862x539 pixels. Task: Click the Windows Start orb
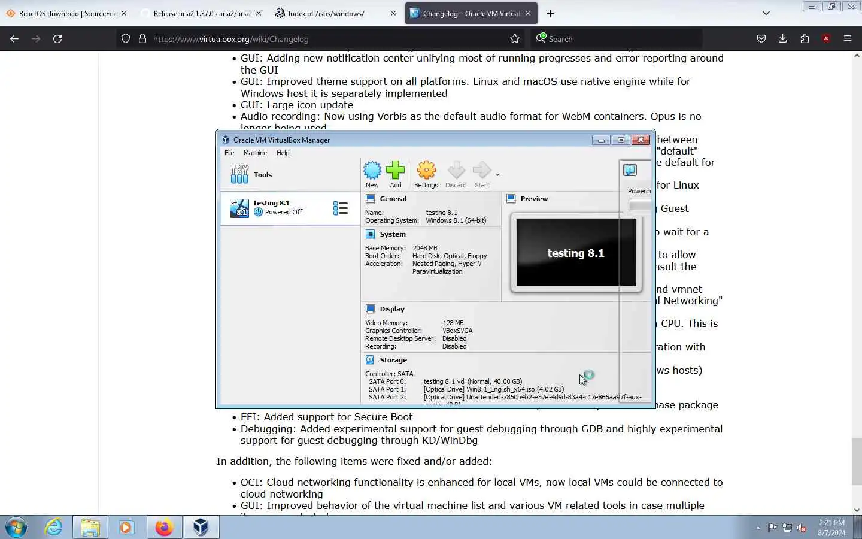[x=16, y=527]
